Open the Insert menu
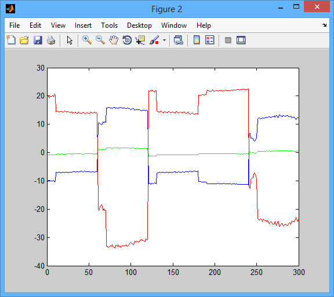The width and height of the screenshot is (334, 297). click(83, 25)
